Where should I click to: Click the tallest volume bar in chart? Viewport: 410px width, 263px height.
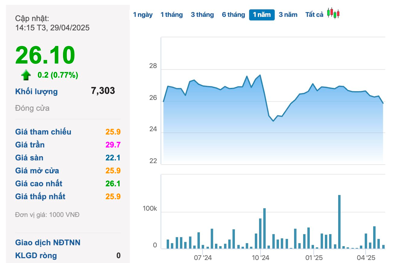(339, 221)
